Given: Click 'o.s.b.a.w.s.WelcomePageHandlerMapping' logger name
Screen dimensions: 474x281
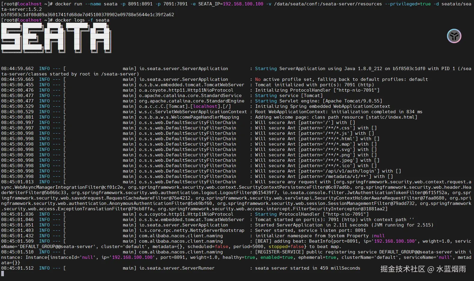Looking at the screenshot, I should point(189,117).
